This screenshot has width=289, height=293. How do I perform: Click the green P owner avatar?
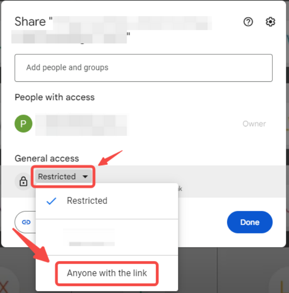[x=23, y=123]
